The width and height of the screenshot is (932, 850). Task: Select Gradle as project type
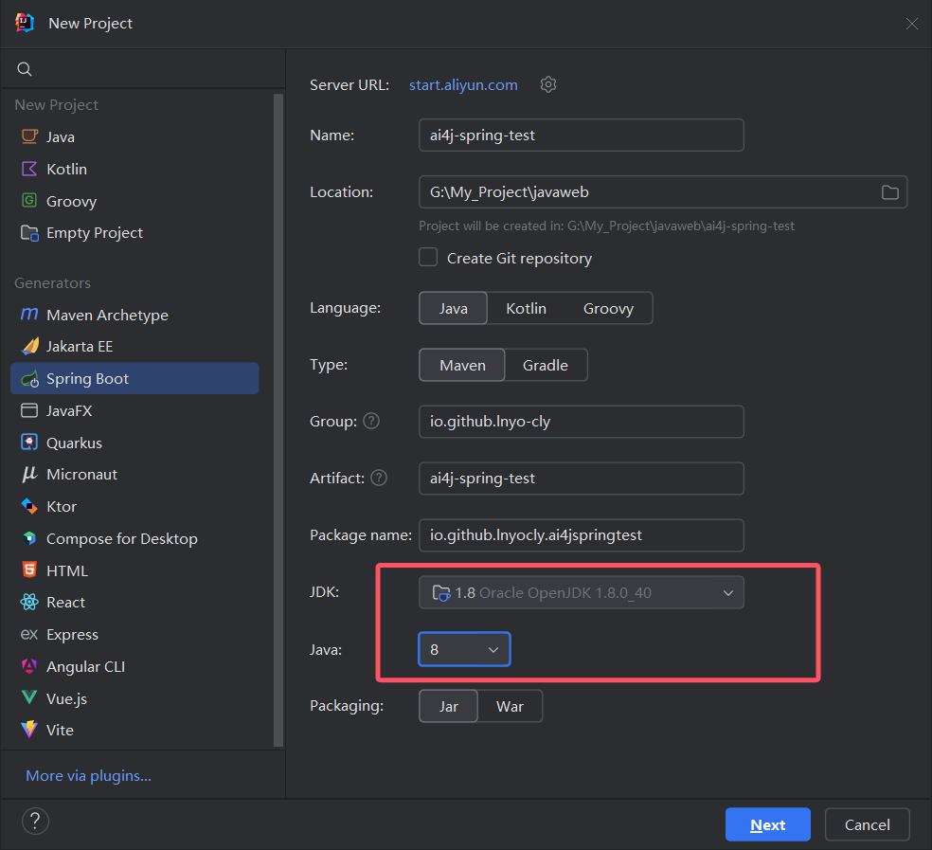pos(546,365)
